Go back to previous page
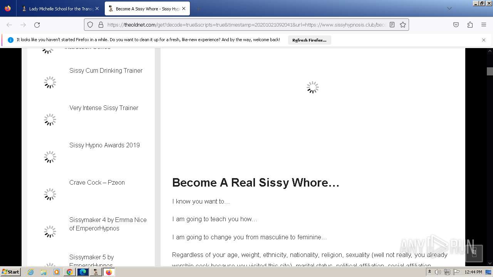This screenshot has width=493, height=277. [x=9, y=25]
